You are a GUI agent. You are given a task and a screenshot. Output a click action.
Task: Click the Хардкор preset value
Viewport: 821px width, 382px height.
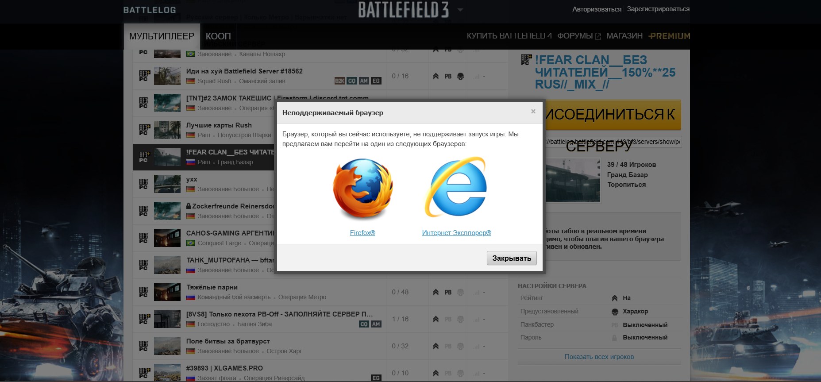click(635, 311)
